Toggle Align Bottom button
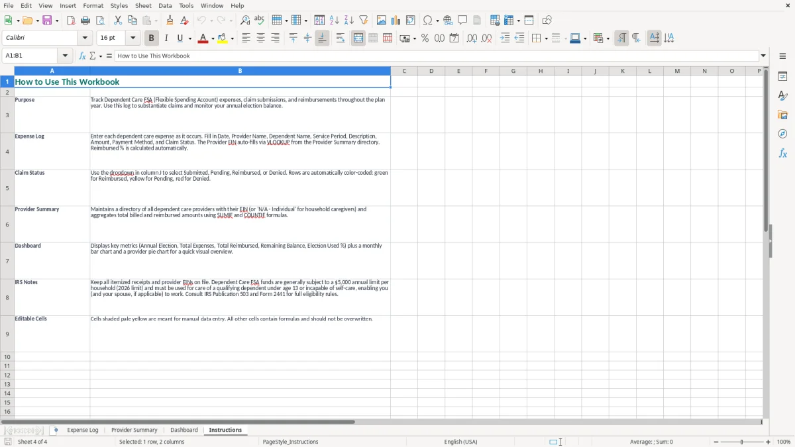795x447 pixels. point(322,38)
